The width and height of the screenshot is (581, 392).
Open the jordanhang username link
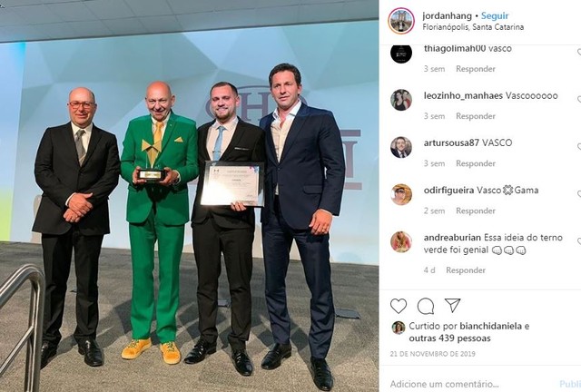click(x=447, y=16)
